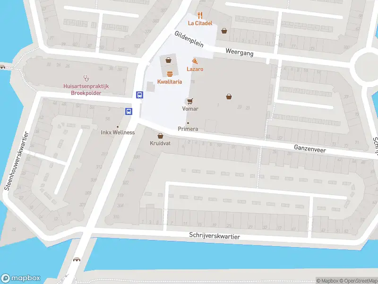378x284 pixels.
Task: Click the stethoscope icon for Huisartsenpraktijk Broekpolder
Action: [x=86, y=78]
